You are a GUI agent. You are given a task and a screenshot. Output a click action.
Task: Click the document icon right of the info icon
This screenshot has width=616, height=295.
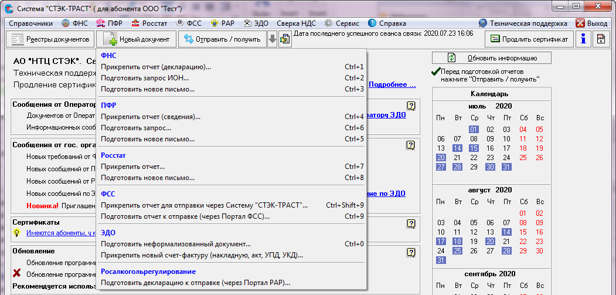point(601,39)
